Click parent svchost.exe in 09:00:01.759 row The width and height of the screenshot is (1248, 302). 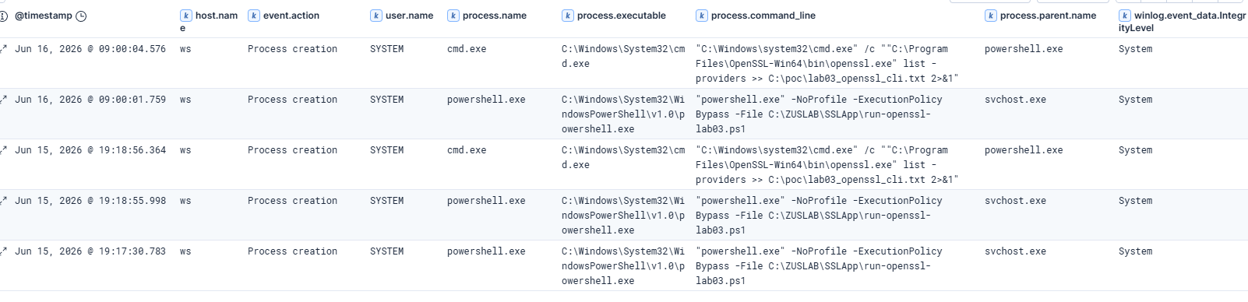[1015, 100]
